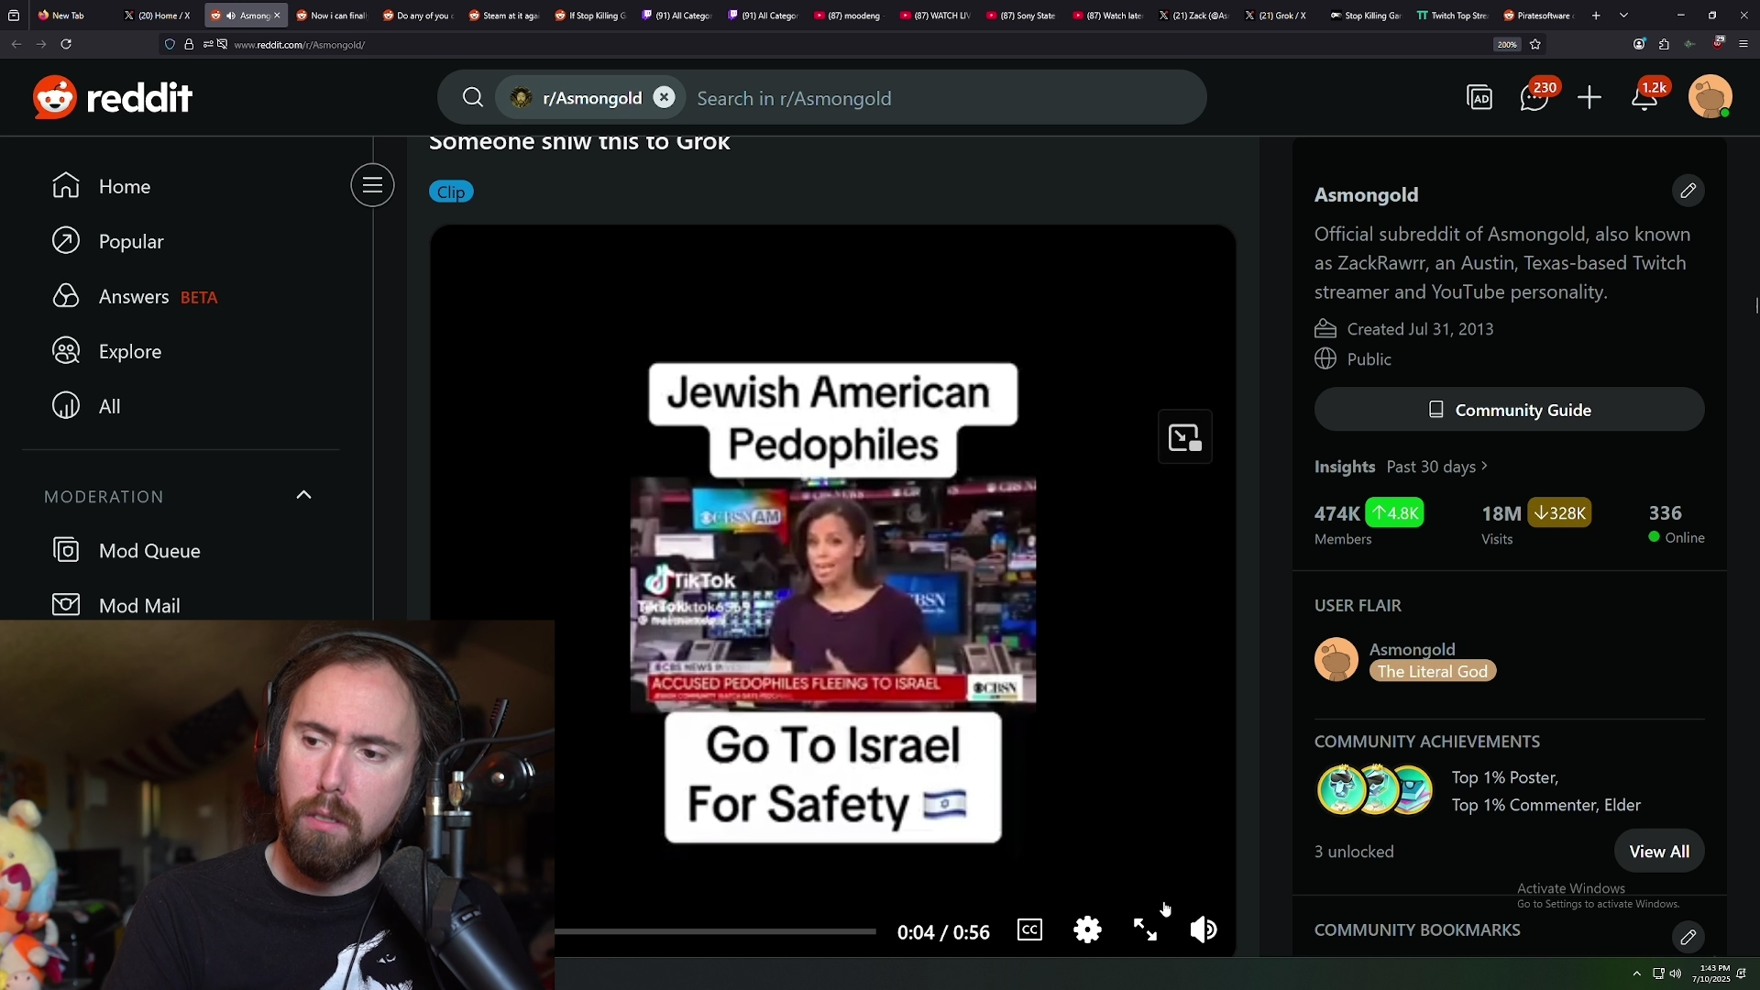
Task: Open the Mod Queue sidebar item
Action: 149,551
